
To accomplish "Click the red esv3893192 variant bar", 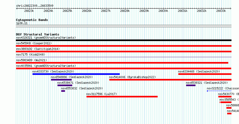I will (124, 52).
